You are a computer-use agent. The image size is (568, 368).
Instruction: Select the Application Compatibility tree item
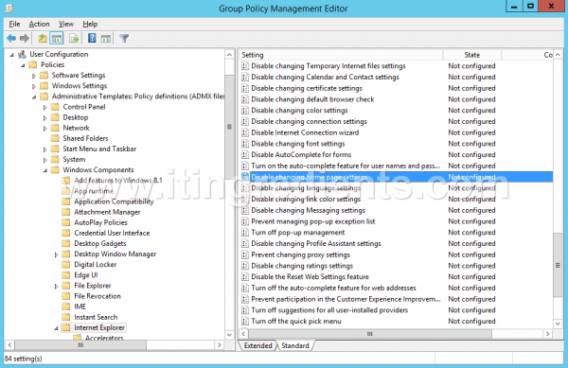pyautogui.click(x=114, y=202)
